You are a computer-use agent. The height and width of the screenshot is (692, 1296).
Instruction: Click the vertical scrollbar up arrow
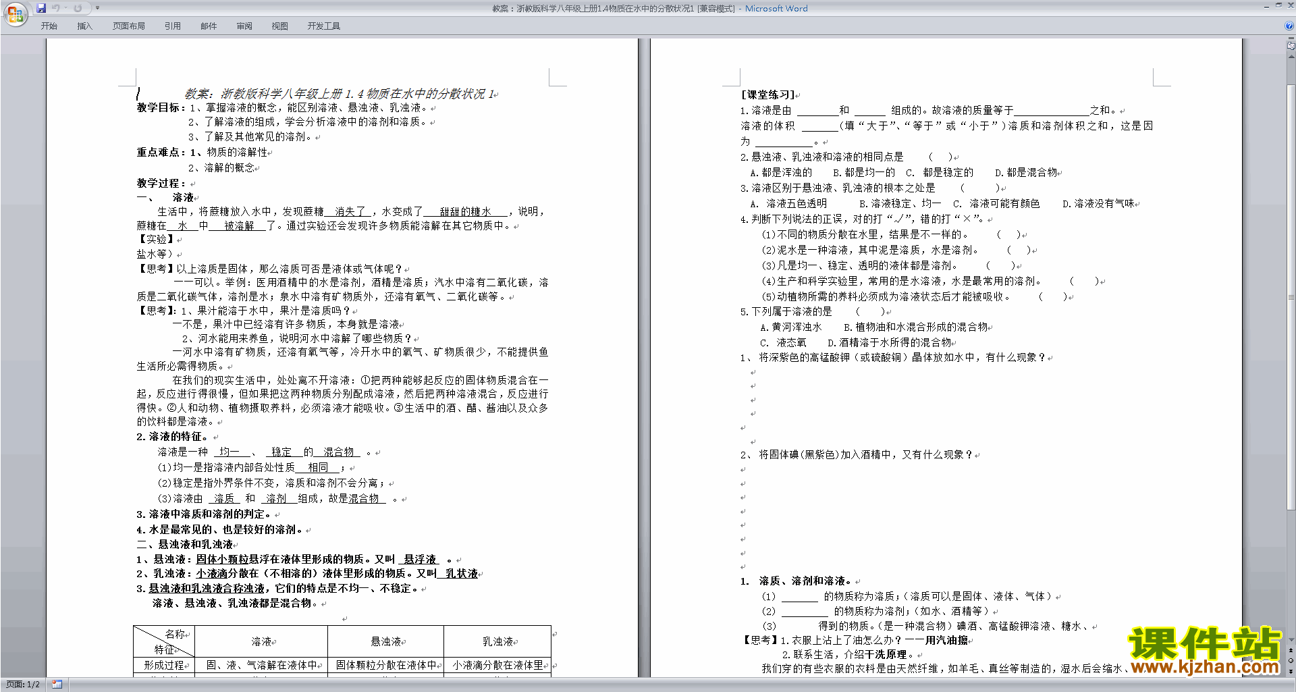coord(1291,57)
